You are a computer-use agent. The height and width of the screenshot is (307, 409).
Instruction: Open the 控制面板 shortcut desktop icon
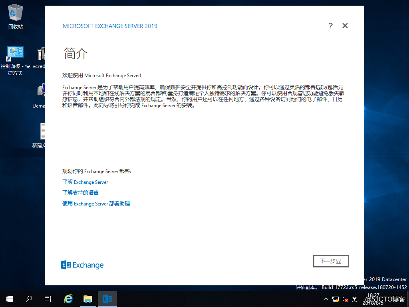(15, 61)
